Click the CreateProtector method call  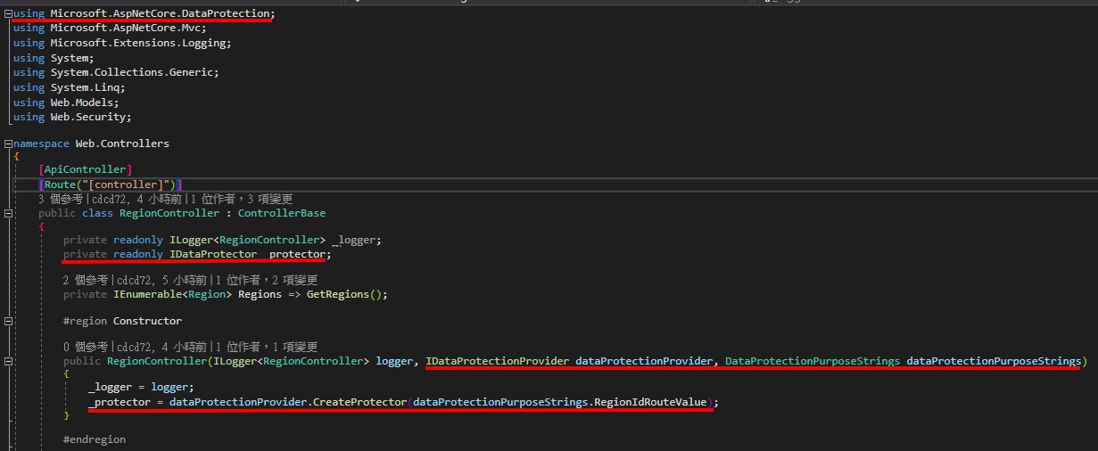362,402
